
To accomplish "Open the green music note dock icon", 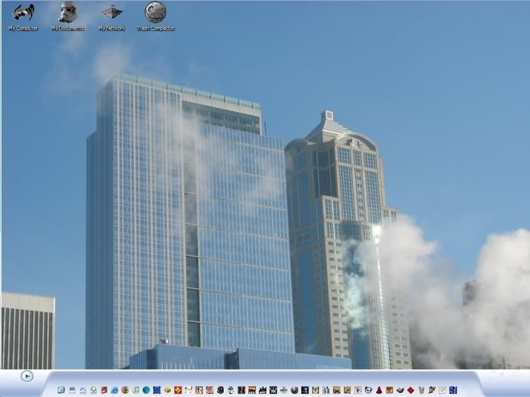I will (136, 390).
